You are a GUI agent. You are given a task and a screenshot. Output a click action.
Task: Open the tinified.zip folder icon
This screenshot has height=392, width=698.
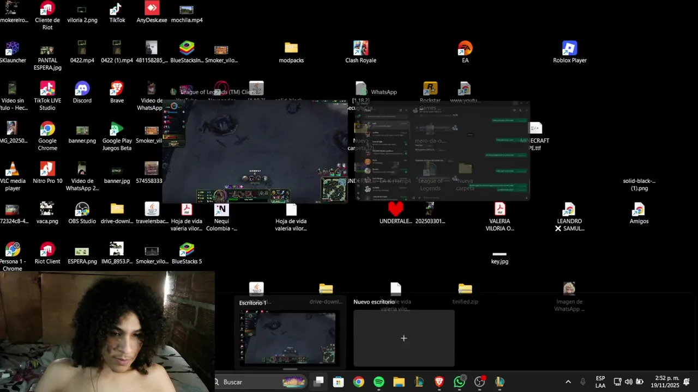(x=465, y=294)
